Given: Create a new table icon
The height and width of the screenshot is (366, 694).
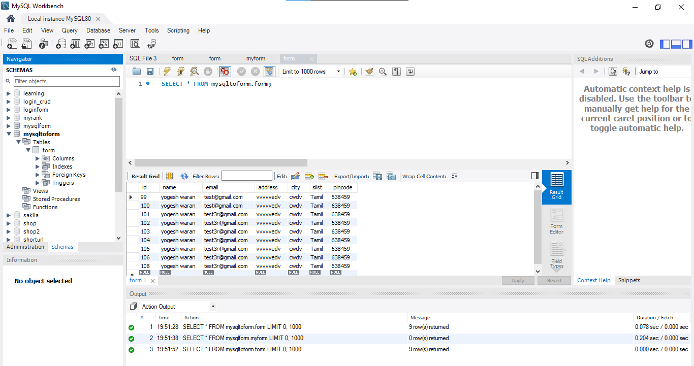Looking at the screenshot, I should [75, 44].
